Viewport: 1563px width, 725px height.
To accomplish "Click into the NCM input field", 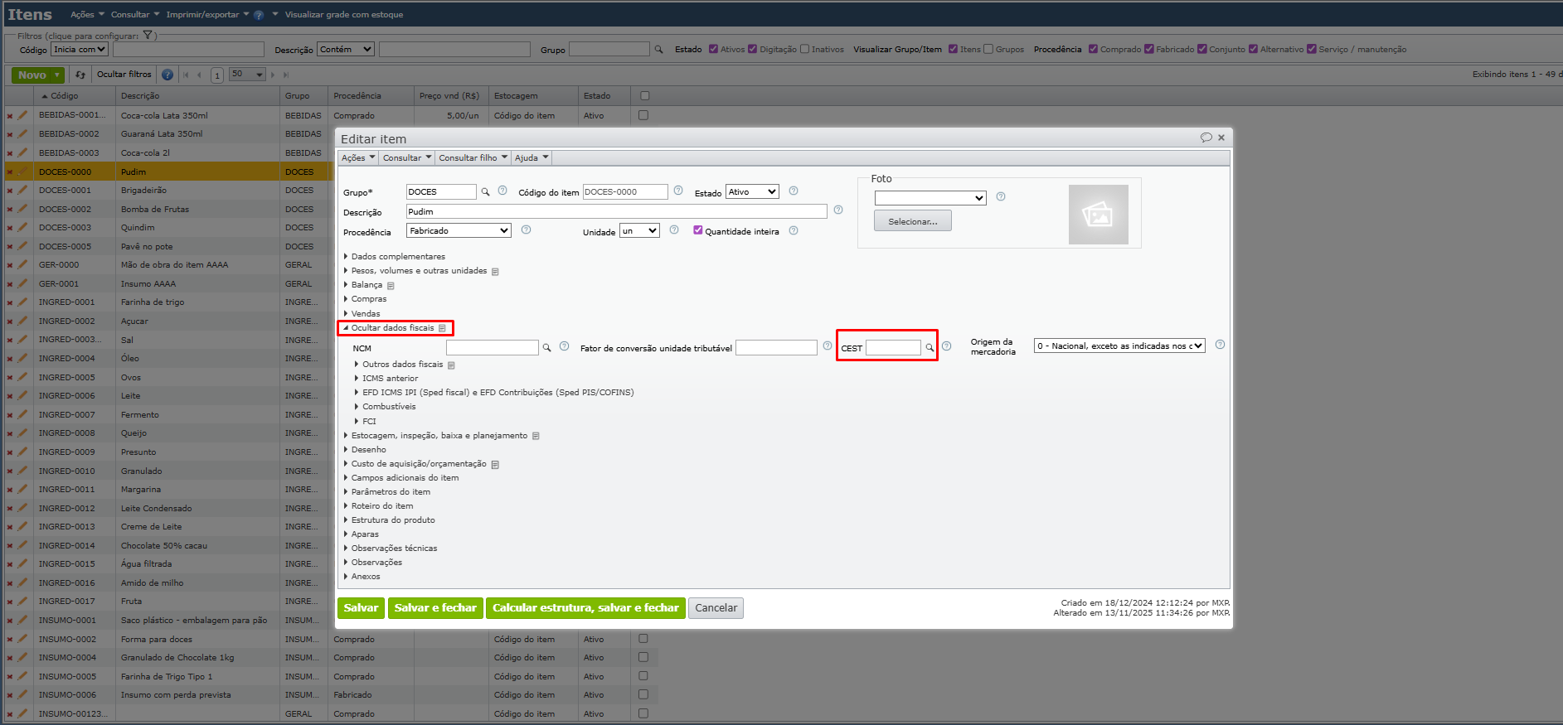I will coord(492,348).
